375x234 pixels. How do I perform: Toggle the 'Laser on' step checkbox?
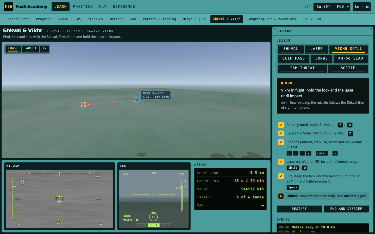click(x=281, y=162)
